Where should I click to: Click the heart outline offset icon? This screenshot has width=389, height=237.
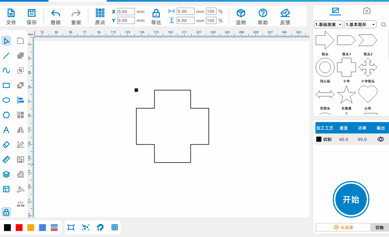(x=20, y=174)
